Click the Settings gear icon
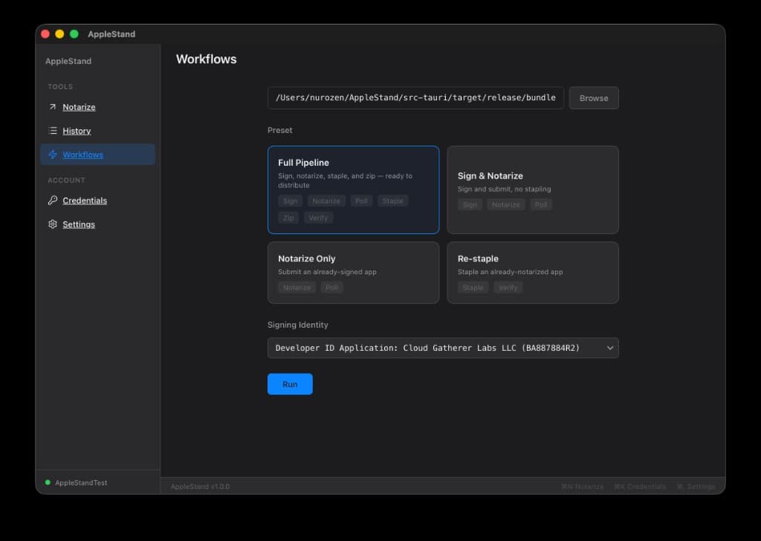 [51, 224]
